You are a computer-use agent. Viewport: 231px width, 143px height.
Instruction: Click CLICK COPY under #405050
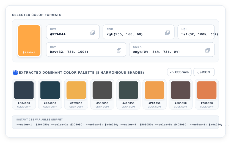coord(128,107)
